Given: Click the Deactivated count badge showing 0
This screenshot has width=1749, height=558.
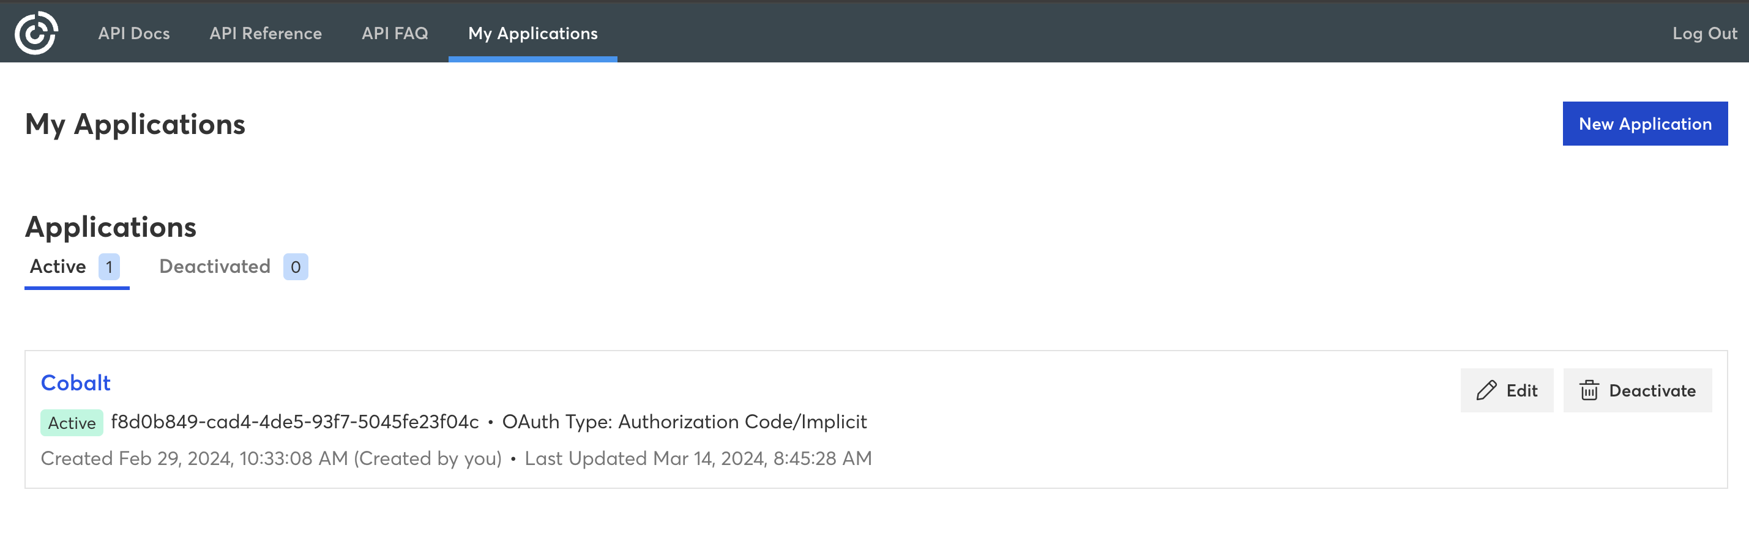Looking at the screenshot, I should pos(296,266).
